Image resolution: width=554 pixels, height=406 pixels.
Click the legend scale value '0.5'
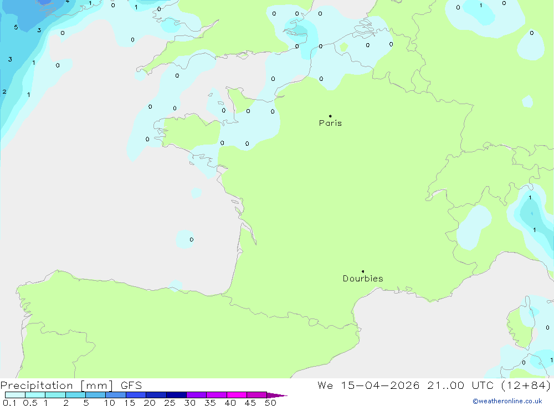pos(30,403)
